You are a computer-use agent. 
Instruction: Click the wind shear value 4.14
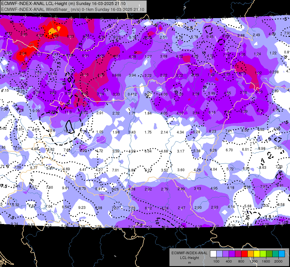coord(231,206)
